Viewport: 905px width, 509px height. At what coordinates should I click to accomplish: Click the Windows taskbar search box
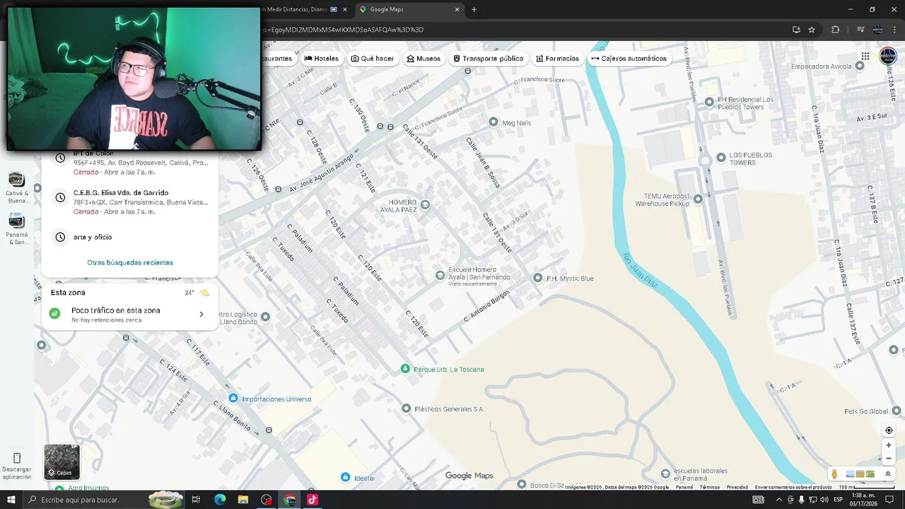(105, 500)
